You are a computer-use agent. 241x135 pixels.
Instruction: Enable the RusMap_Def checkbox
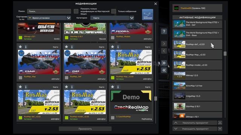coord(67,78)
